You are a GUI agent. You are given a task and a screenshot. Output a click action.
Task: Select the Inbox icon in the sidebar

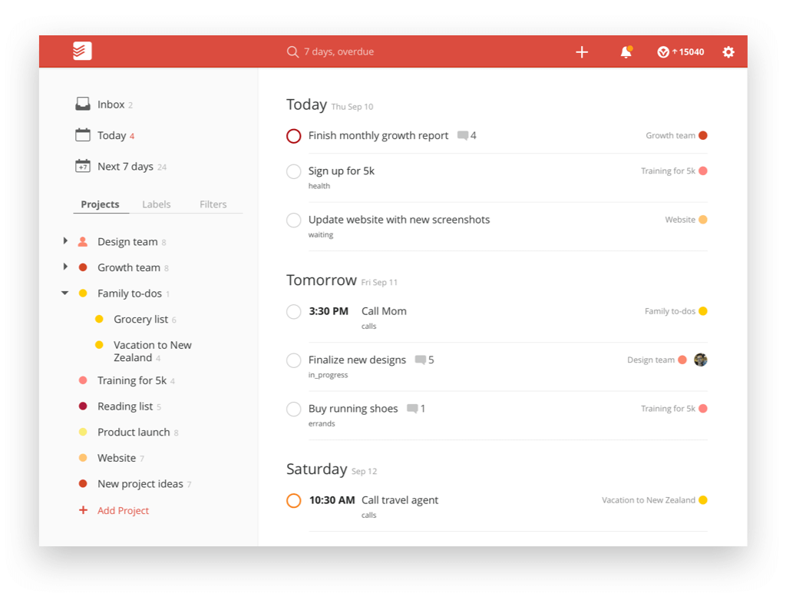pos(82,102)
